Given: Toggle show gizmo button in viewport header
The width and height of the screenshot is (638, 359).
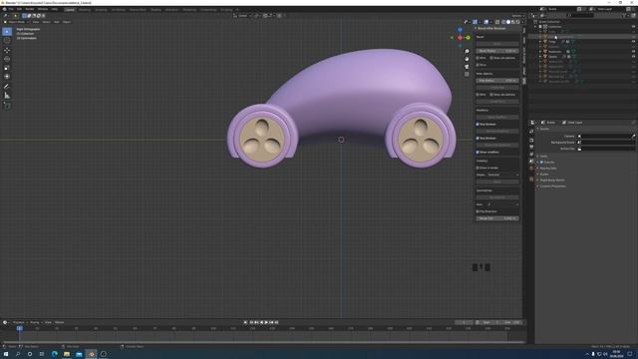Looking at the screenshot, I should point(475,22).
